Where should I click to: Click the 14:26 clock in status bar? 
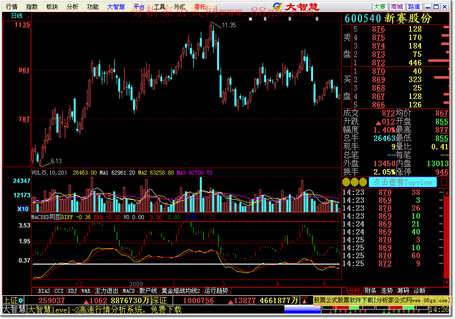coord(439,310)
